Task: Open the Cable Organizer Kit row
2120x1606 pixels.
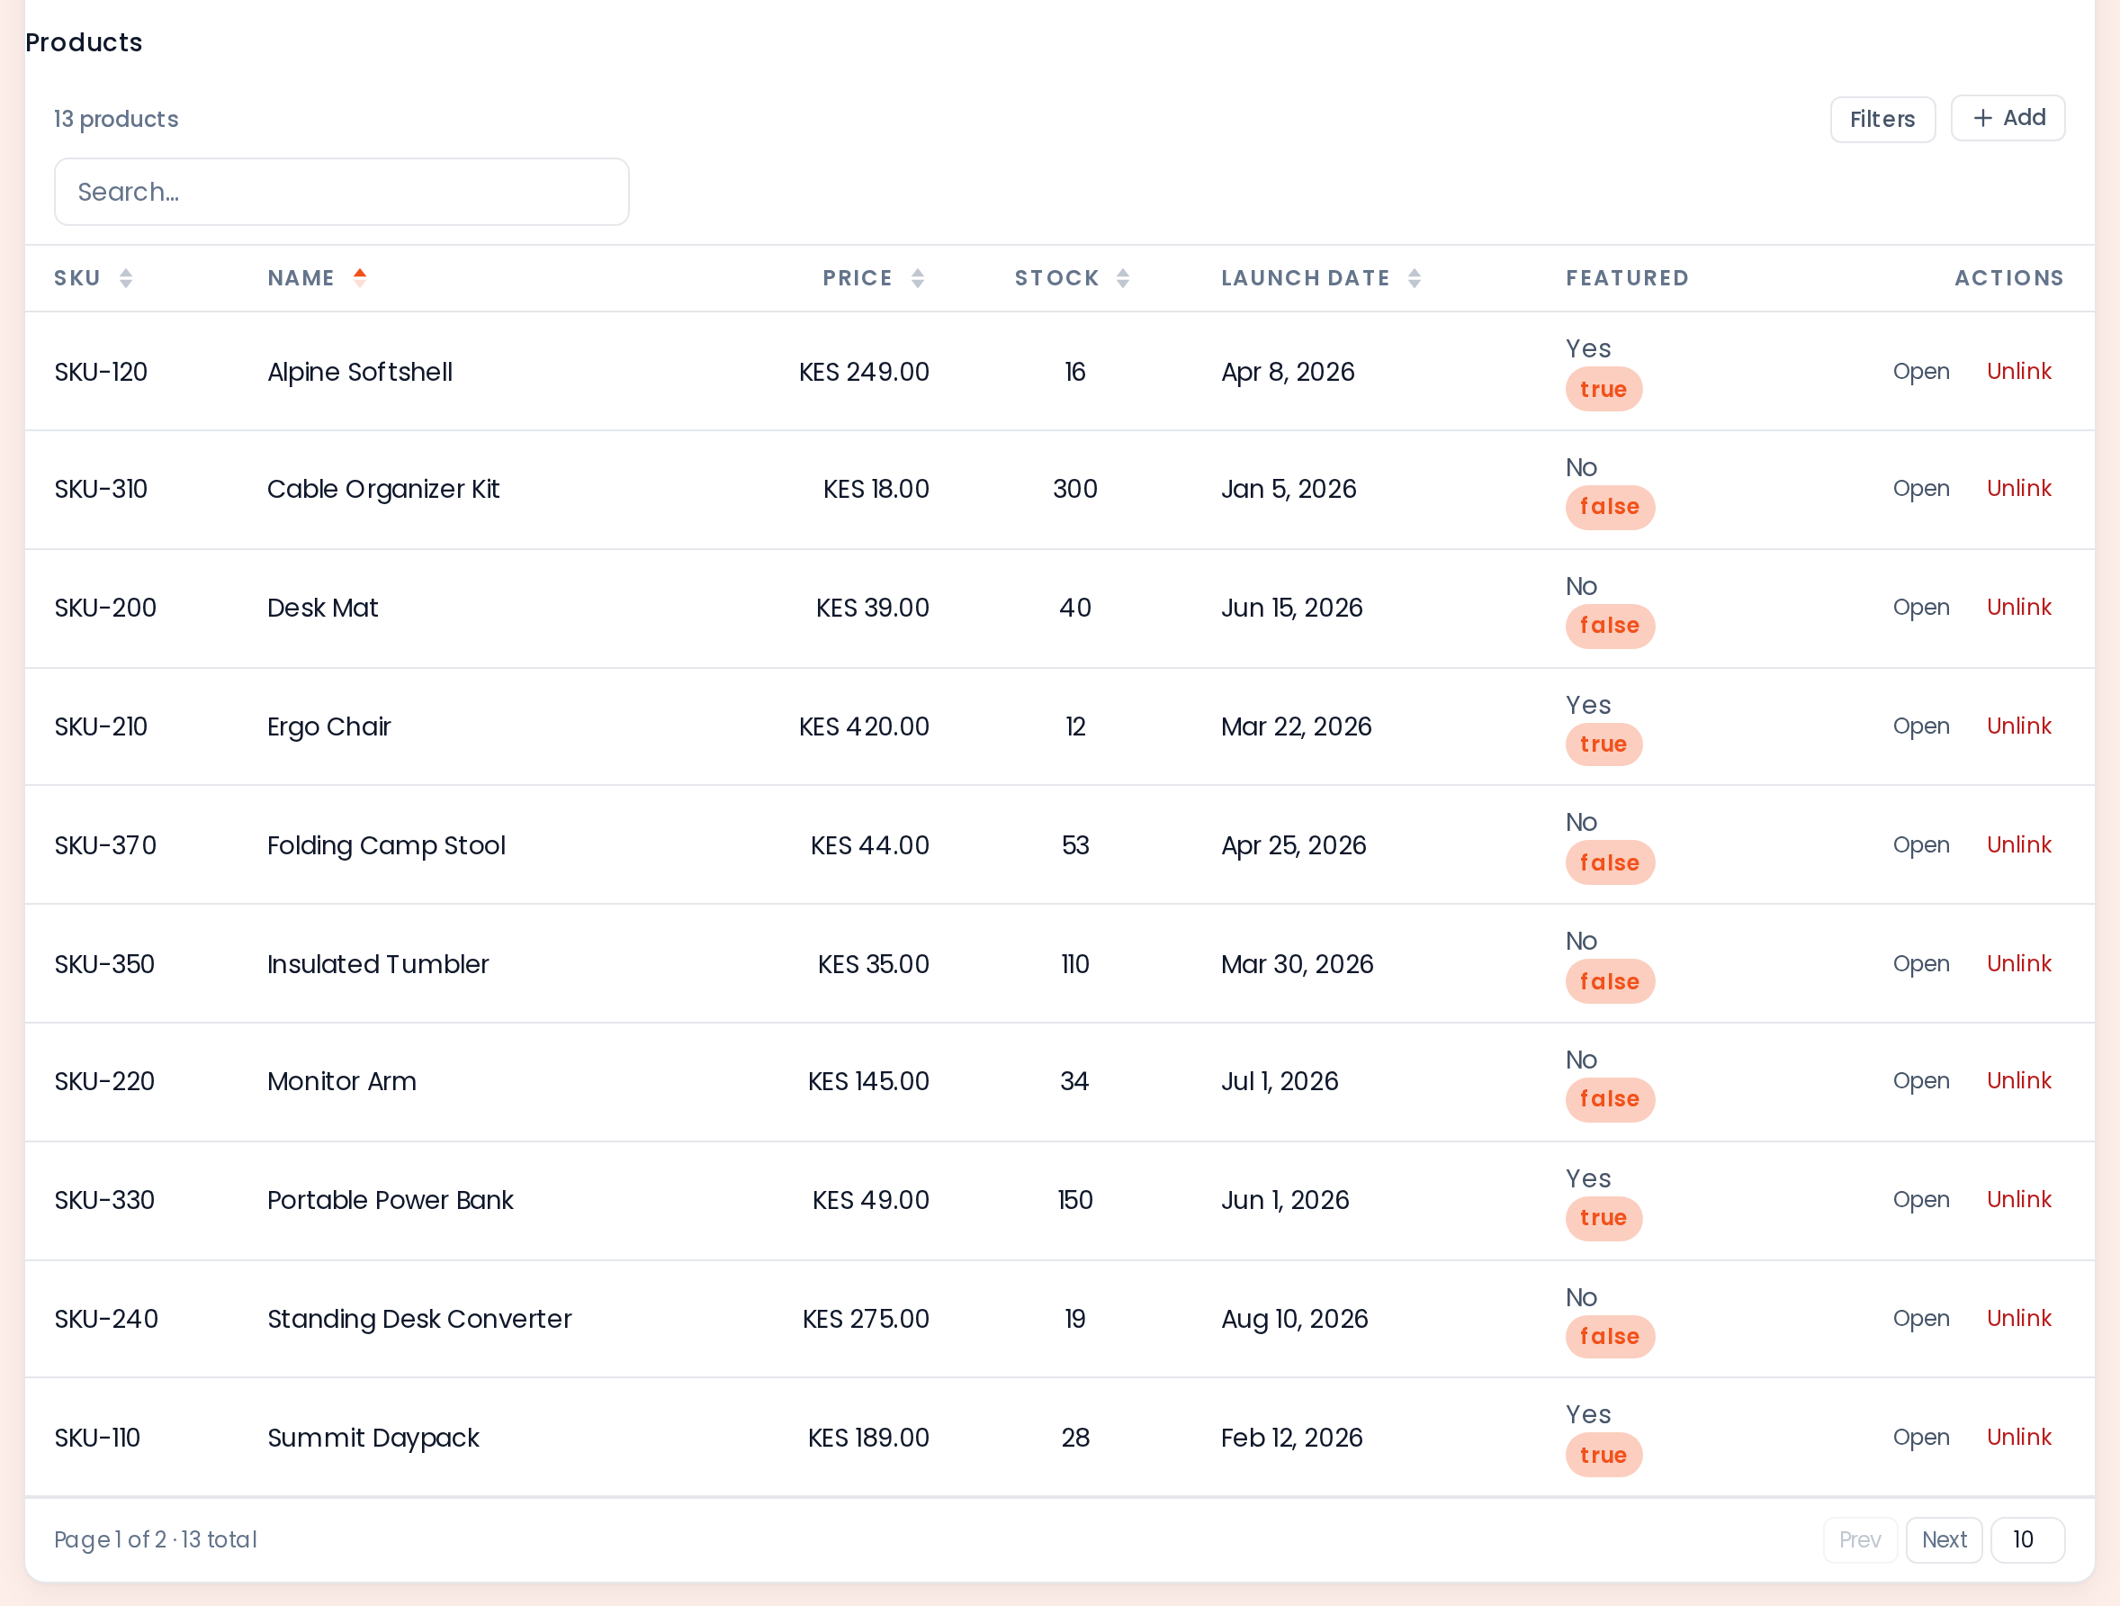Action: (1920, 488)
